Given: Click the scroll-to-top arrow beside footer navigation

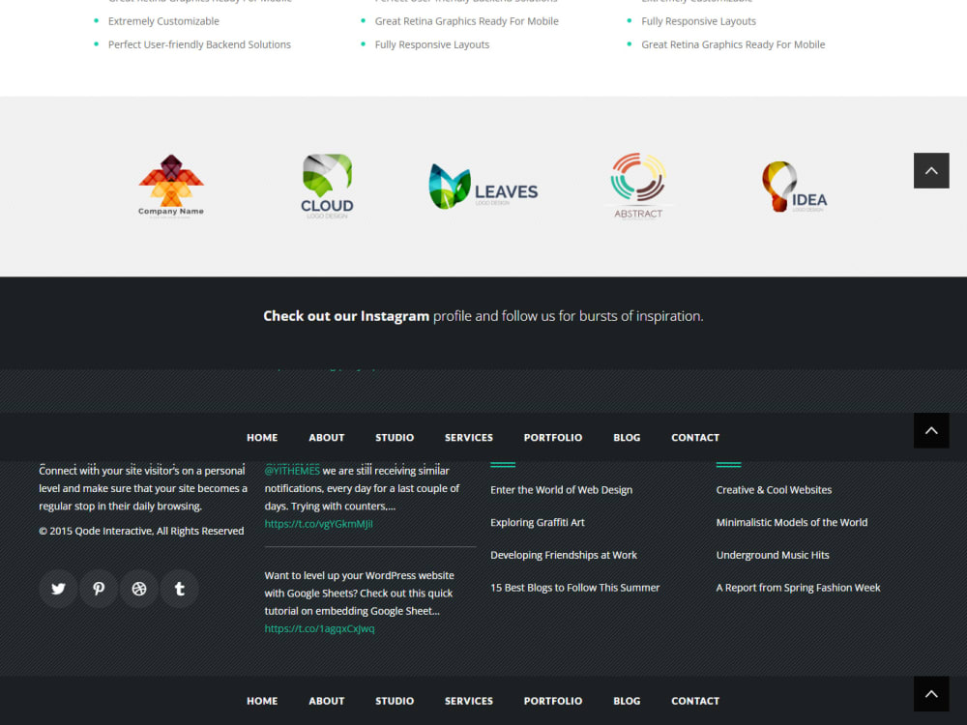Looking at the screenshot, I should pyautogui.click(x=931, y=430).
